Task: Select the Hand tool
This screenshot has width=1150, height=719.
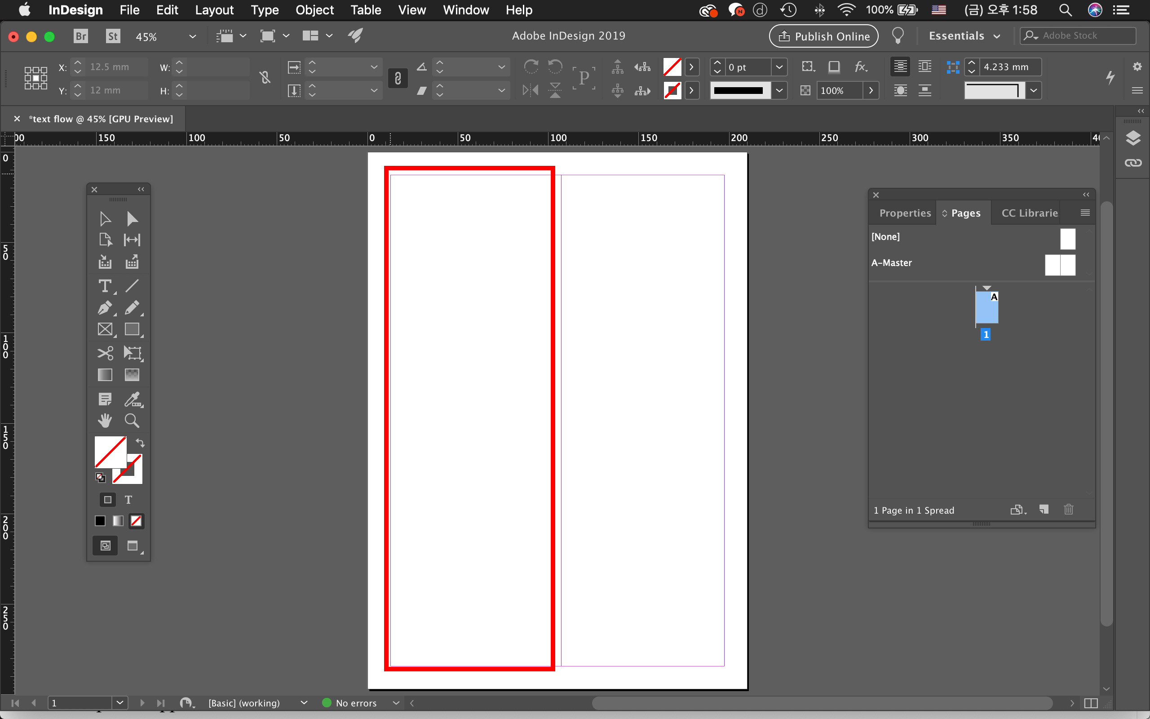Action: pos(105,421)
